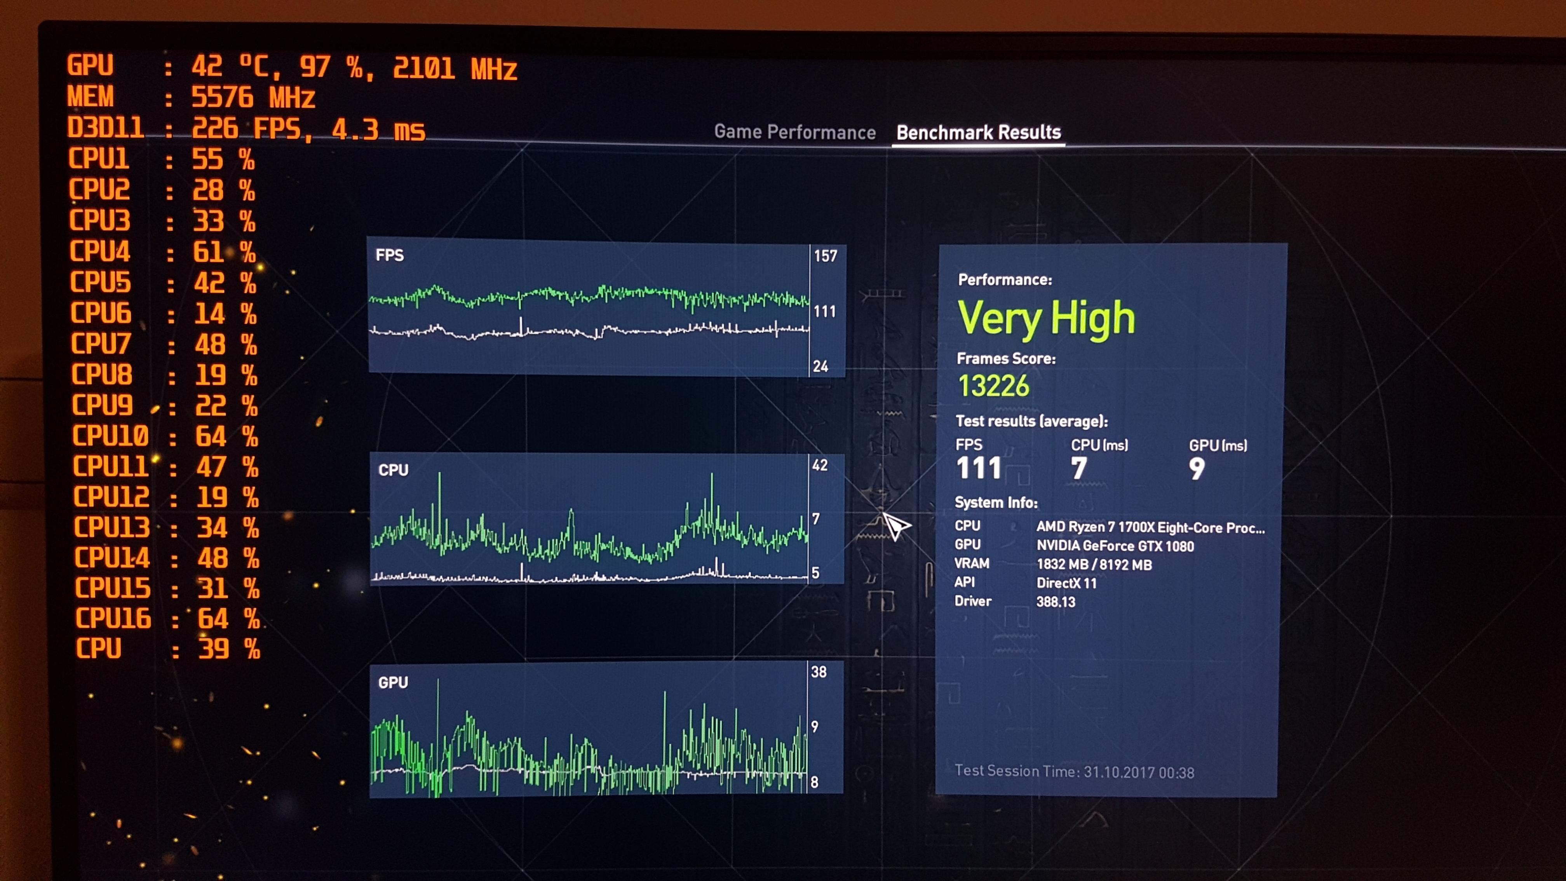This screenshot has height=881, width=1566.
Task: Click the NVIDIA GeForce GTX 1080 entry
Action: coord(1115,546)
